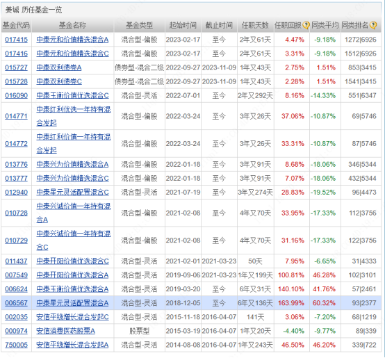This screenshot has height=358, width=385.
Task: Open 中泰开阳价值优选混合A fund page
Action: point(72,275)
